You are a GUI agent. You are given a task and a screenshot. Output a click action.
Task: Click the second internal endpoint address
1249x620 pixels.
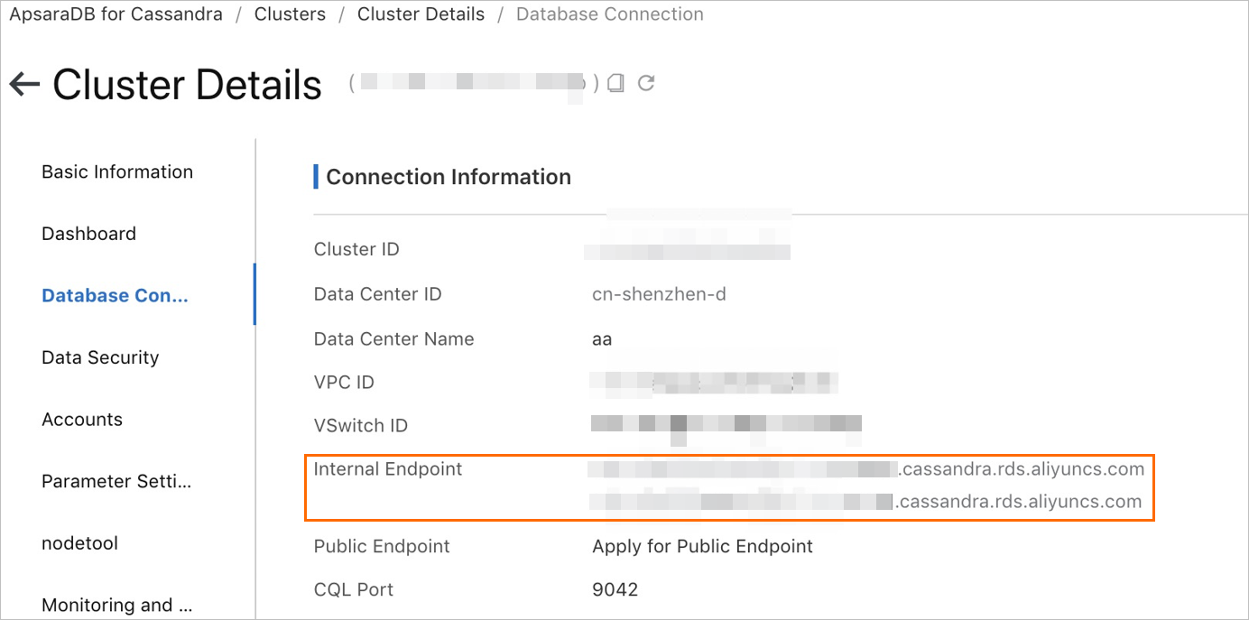865,502
